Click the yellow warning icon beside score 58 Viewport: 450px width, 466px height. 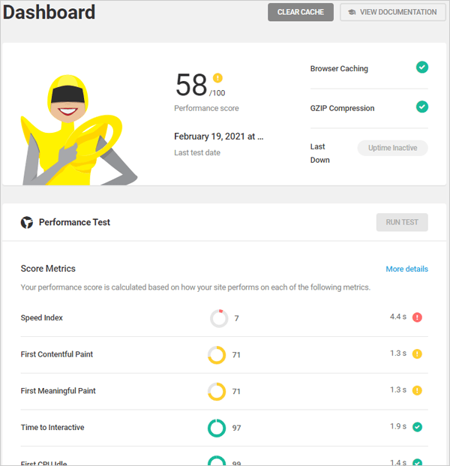point(218,77)
